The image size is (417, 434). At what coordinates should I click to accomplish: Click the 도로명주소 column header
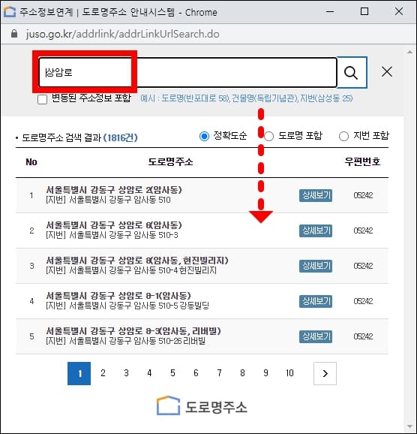pyautogui.click(x=170, y=161)
